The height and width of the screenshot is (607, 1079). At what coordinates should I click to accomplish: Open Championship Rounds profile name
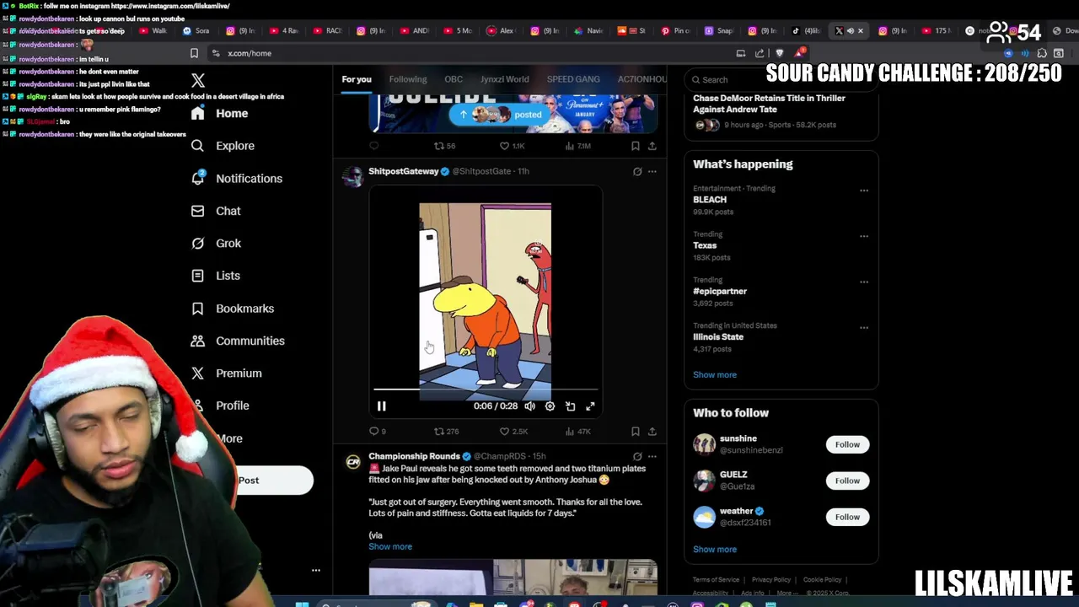point(414,456)
